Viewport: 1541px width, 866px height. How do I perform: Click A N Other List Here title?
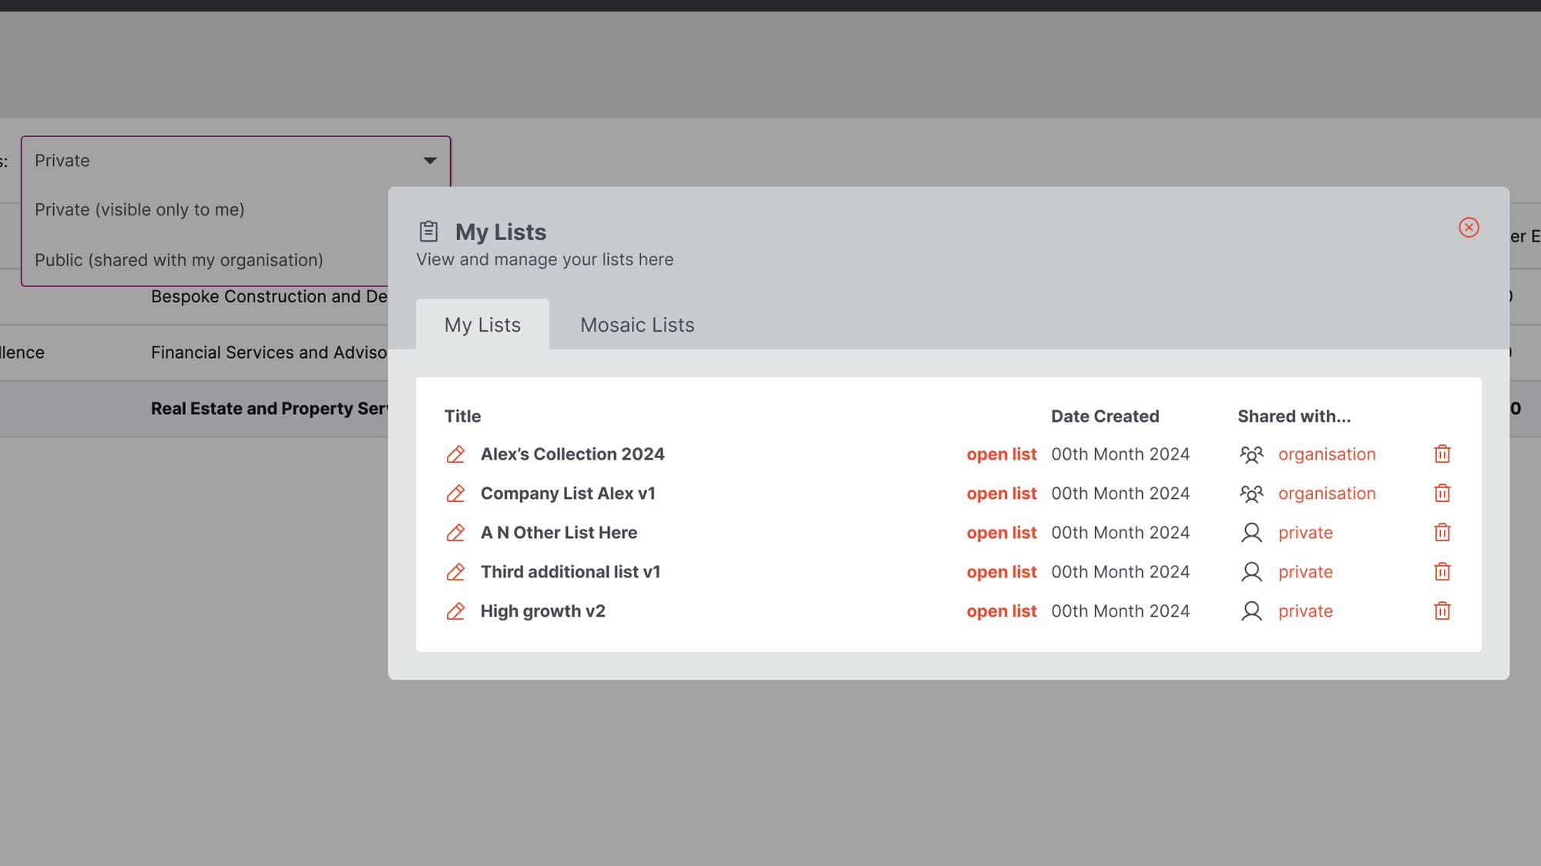pyautogui.click(x=559, y=533)
